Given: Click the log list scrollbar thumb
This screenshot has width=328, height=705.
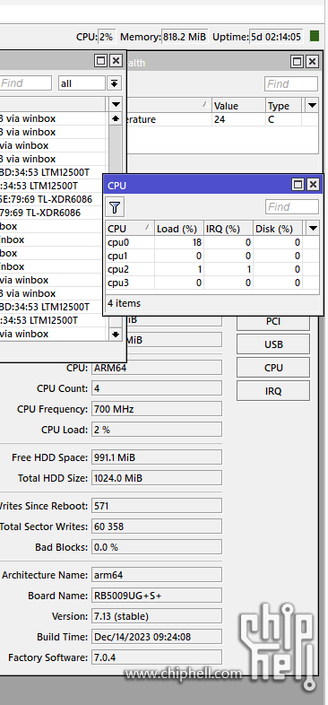Looking at the screenshot, I should [x=116, y=146].
